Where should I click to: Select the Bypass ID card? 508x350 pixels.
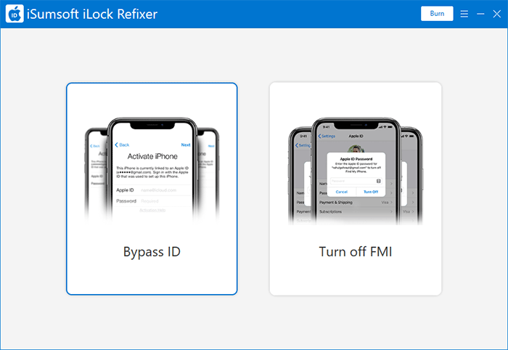[x=152, y=189]
